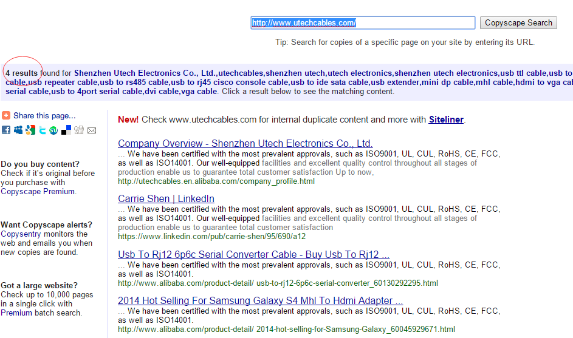Open '2014 Hot Selling For Samsung Galaxy S4' result
Screen dimensions: 573x338
tap(260, 300)
